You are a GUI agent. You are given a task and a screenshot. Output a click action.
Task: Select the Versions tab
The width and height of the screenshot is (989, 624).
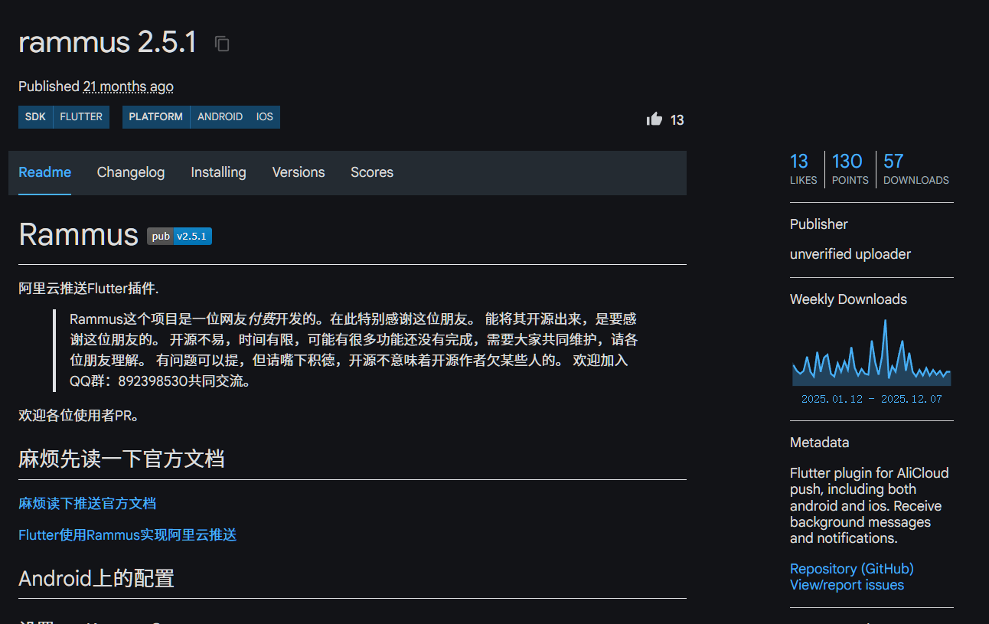coord(299,172)
